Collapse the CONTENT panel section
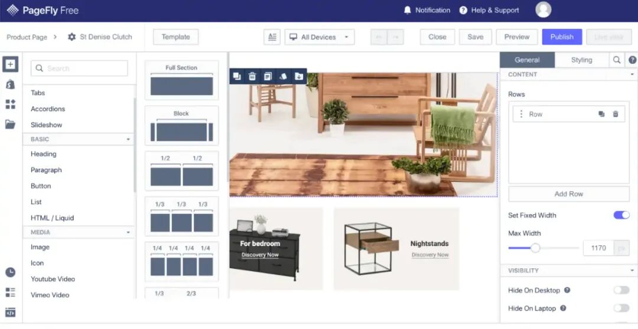 (x=632, y=75)
